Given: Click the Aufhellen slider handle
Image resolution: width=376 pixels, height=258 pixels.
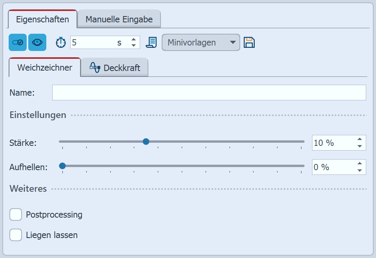Looking at the screenshot, I should 62,166.
